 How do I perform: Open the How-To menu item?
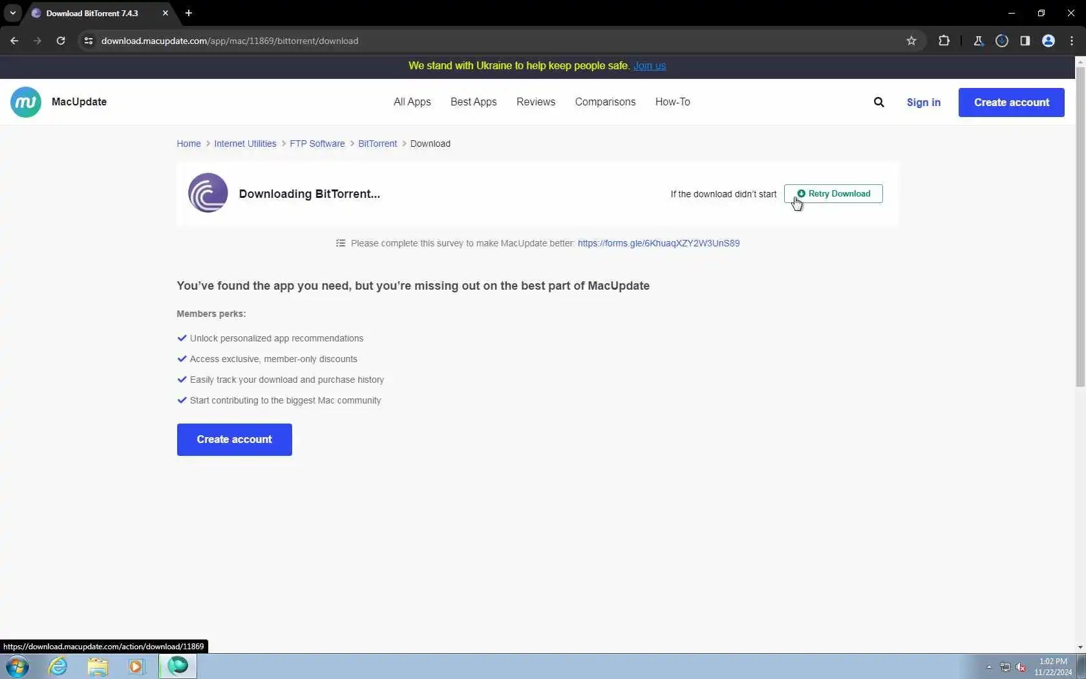click(673, 102)
